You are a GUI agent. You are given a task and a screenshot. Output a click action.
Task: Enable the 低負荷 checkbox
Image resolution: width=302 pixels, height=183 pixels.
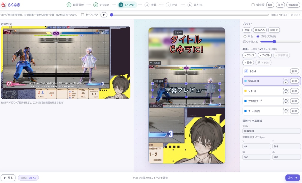click(x=253, y=5)
